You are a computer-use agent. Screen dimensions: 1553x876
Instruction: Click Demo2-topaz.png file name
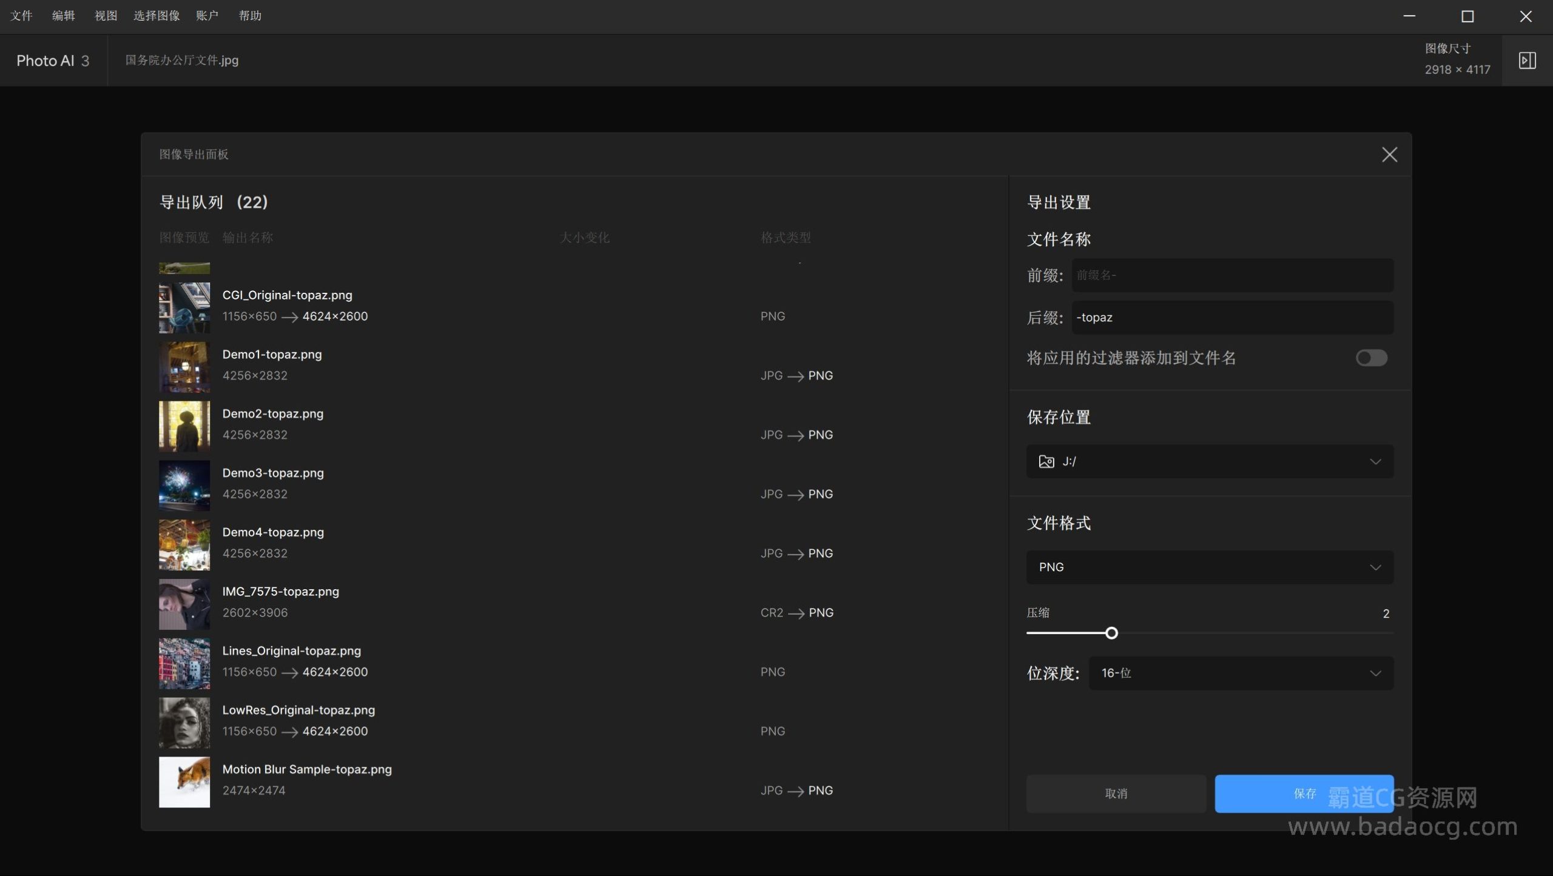coord(273,414)
